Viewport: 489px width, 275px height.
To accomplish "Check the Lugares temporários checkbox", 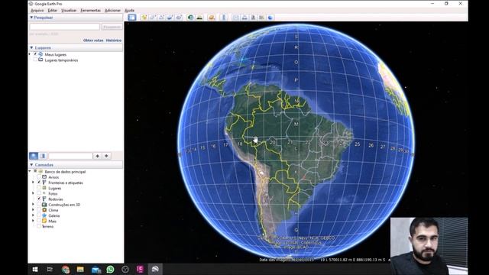I will [x=35, y=60].
